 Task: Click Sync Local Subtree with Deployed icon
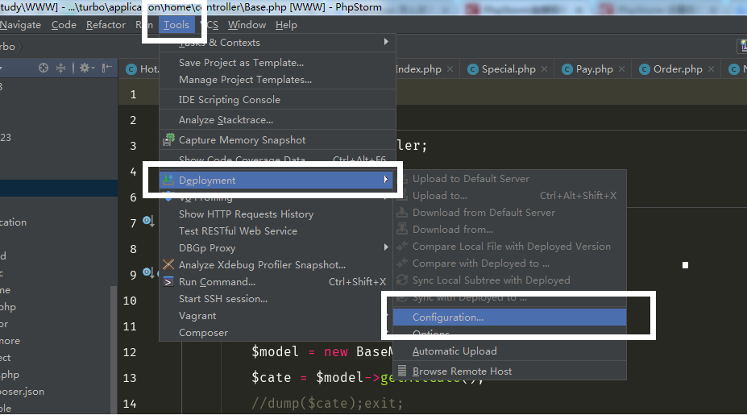pos(402,280)
